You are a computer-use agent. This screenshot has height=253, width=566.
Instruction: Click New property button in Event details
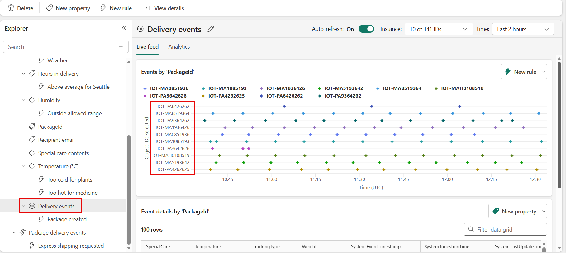point(515,212)
